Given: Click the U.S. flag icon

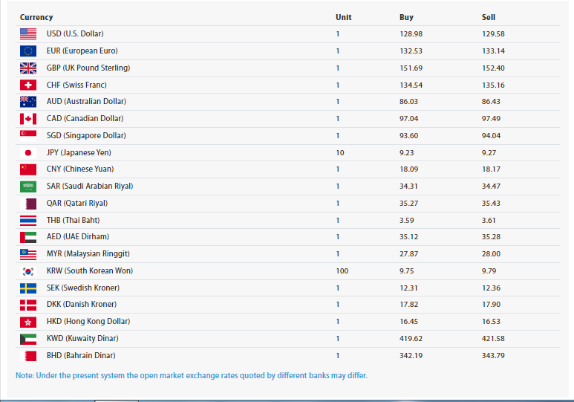Looking at the screenshot, I should tap(28, 34).
